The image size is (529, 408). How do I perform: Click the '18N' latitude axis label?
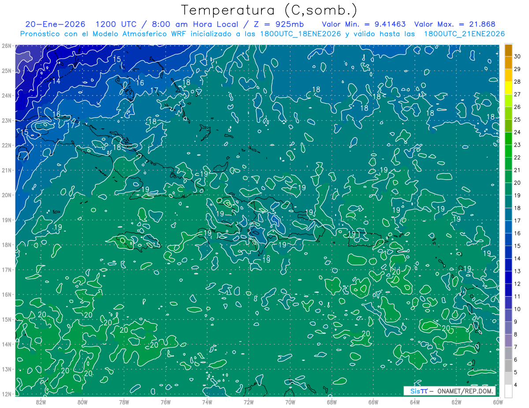point(7,245)
